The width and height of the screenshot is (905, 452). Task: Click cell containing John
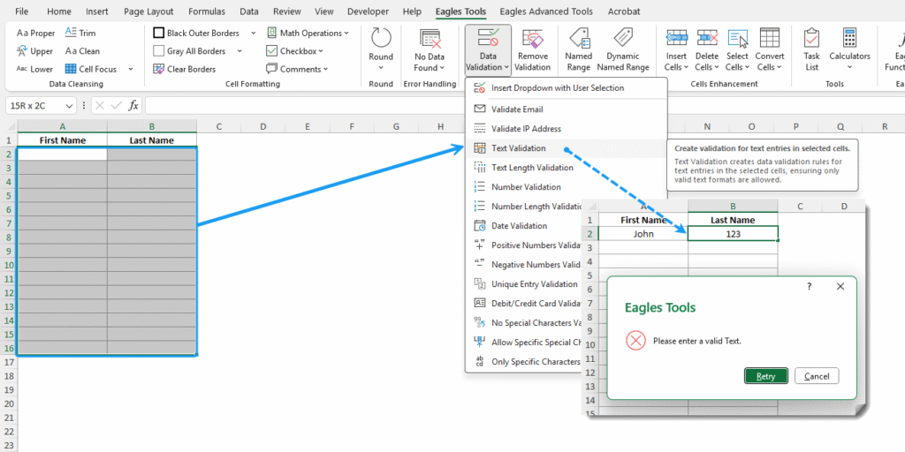[643, 234]
